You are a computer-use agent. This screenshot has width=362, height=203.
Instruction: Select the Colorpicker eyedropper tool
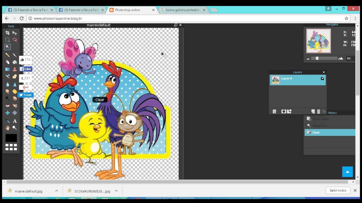click(x=8, y=121)
